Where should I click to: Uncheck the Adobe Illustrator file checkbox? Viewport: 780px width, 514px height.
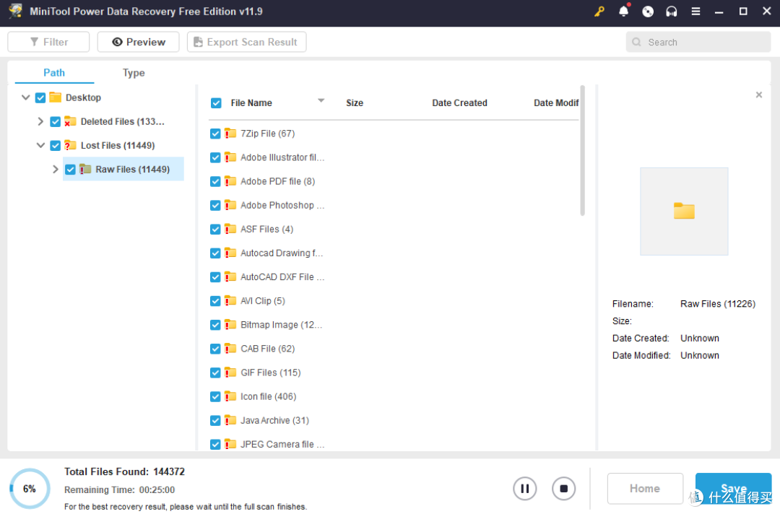tap(215, 157)
